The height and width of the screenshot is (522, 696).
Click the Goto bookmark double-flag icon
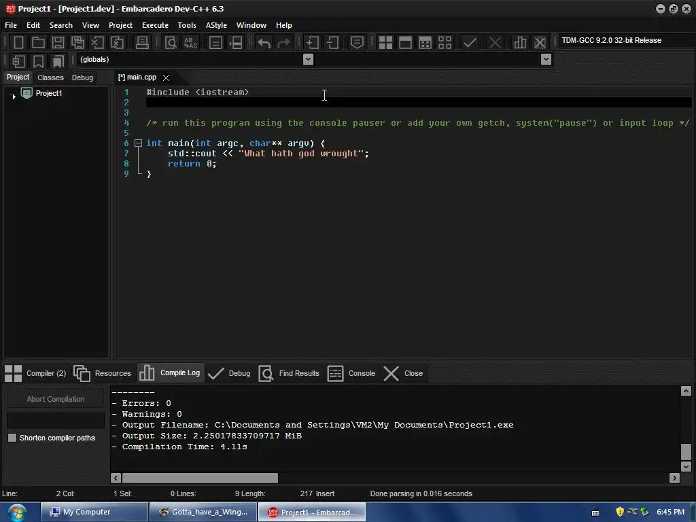click(x=58, y=60)
